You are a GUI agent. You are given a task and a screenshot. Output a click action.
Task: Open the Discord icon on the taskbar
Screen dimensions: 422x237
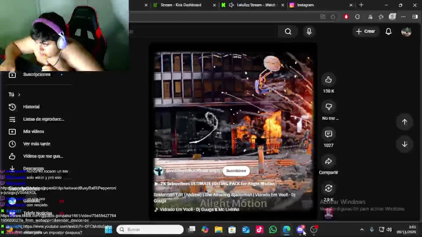300,229
